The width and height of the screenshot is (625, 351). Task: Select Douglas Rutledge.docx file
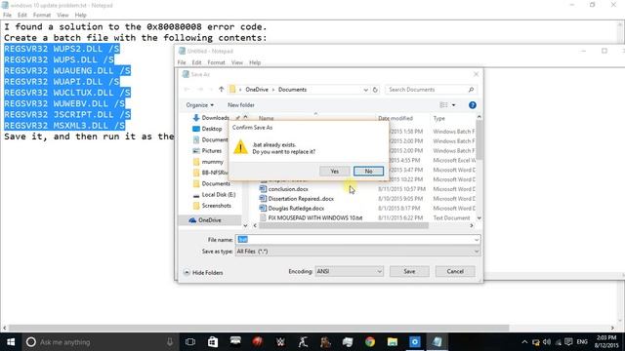tap(292, 208)
